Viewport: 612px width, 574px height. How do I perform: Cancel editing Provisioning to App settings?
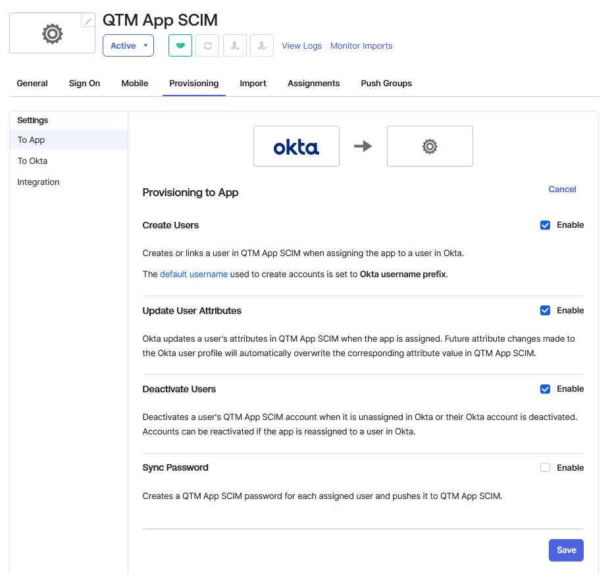(x=562, y=189)
